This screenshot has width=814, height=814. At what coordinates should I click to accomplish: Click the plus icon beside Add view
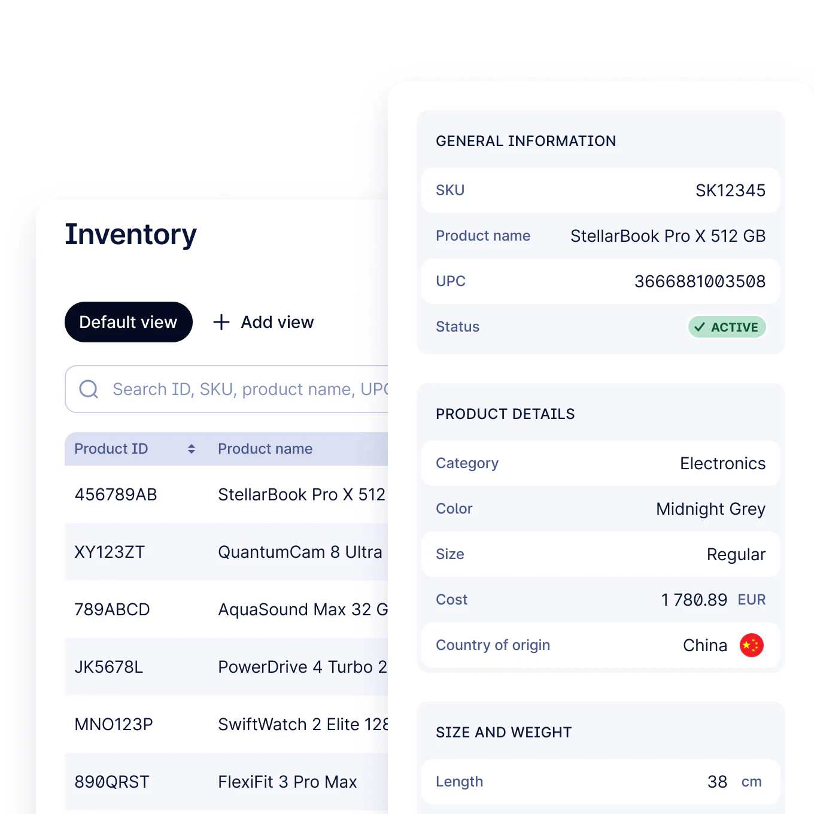[x=221, y=322]
